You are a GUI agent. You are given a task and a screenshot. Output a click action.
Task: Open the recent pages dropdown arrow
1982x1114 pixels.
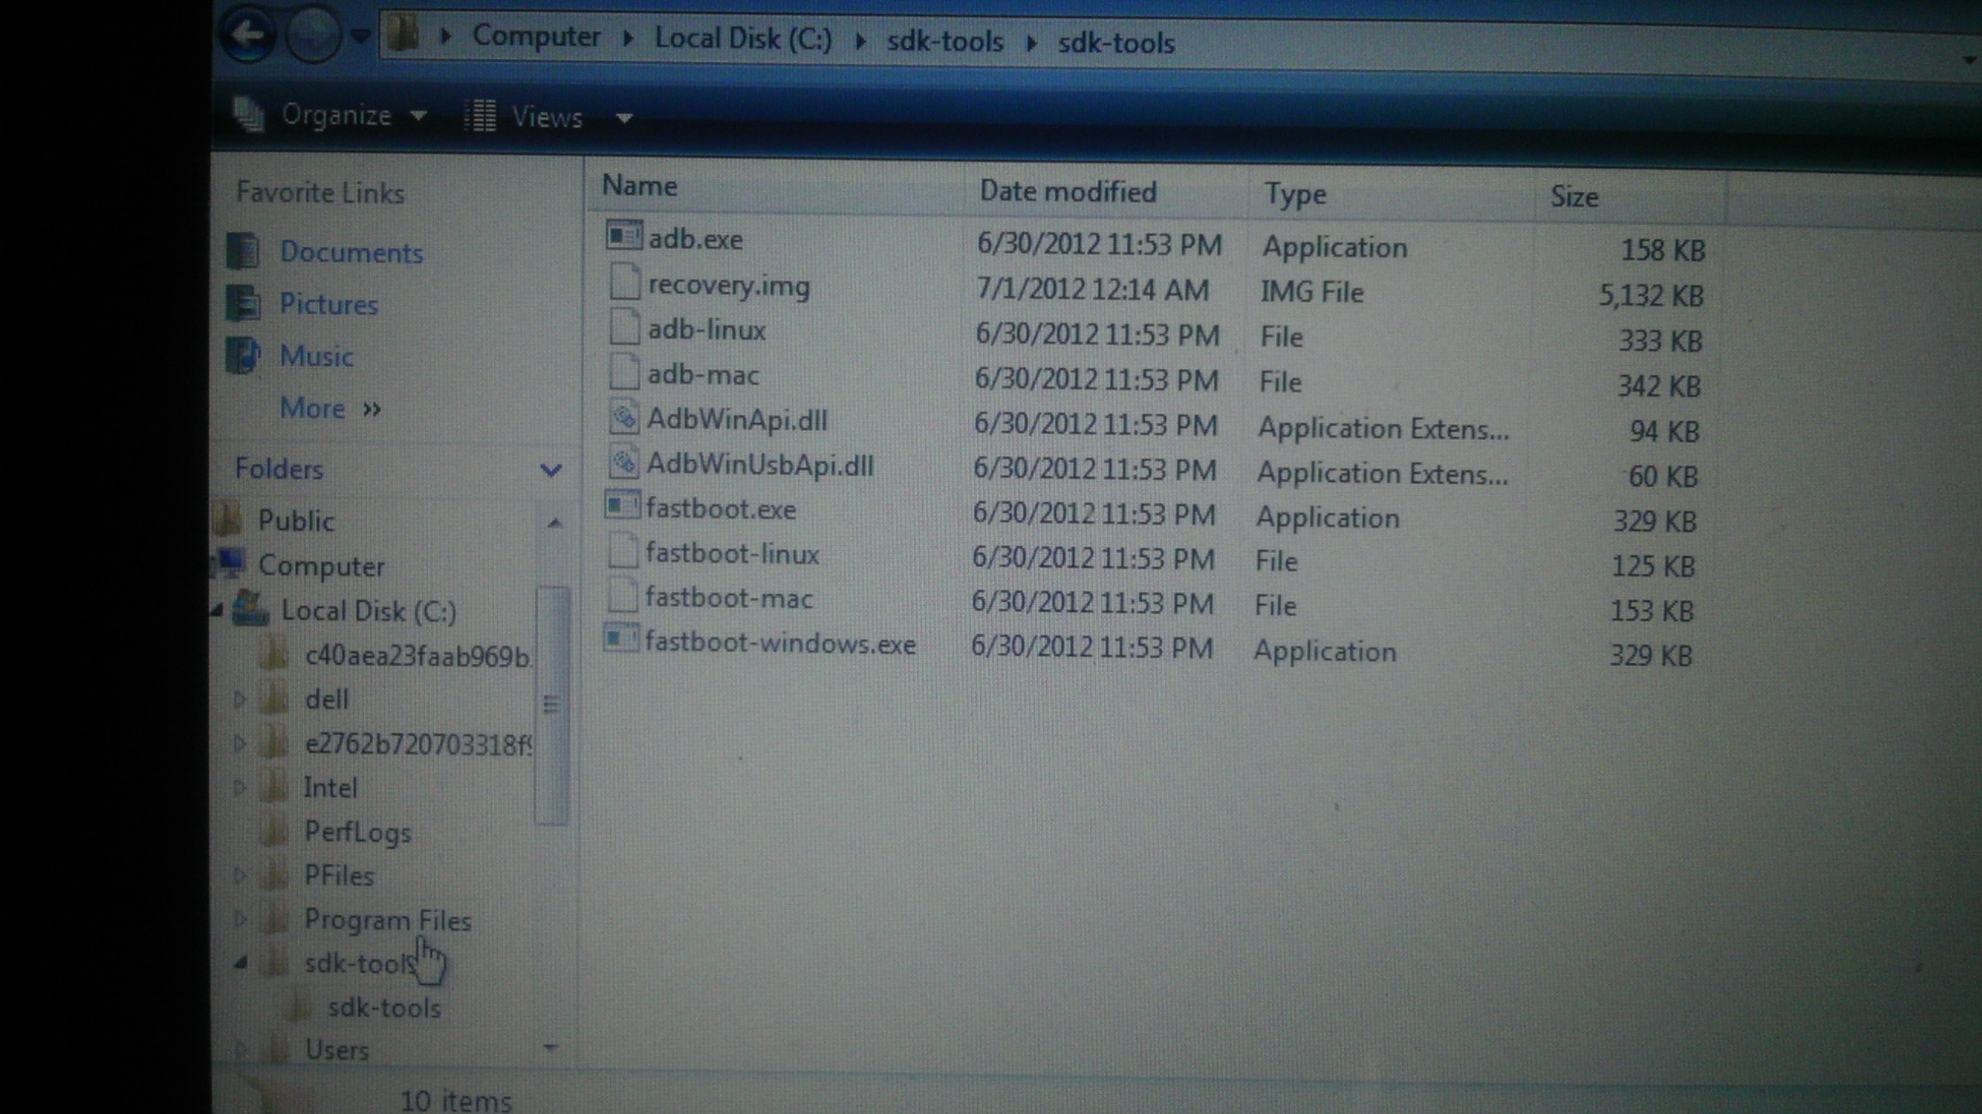coord(360,36)
